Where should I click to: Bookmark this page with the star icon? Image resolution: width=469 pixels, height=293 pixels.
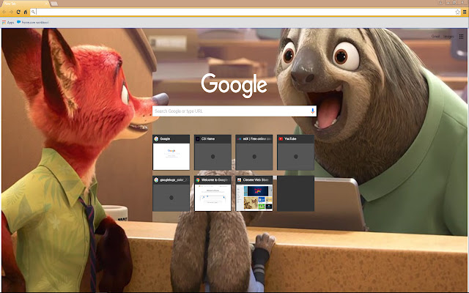pos(457,12)
